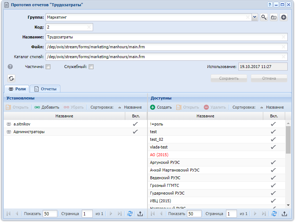Screen dimensions: 295x222
Task: Click the plus icon to add a group
Action: click(x=284, y=17)
